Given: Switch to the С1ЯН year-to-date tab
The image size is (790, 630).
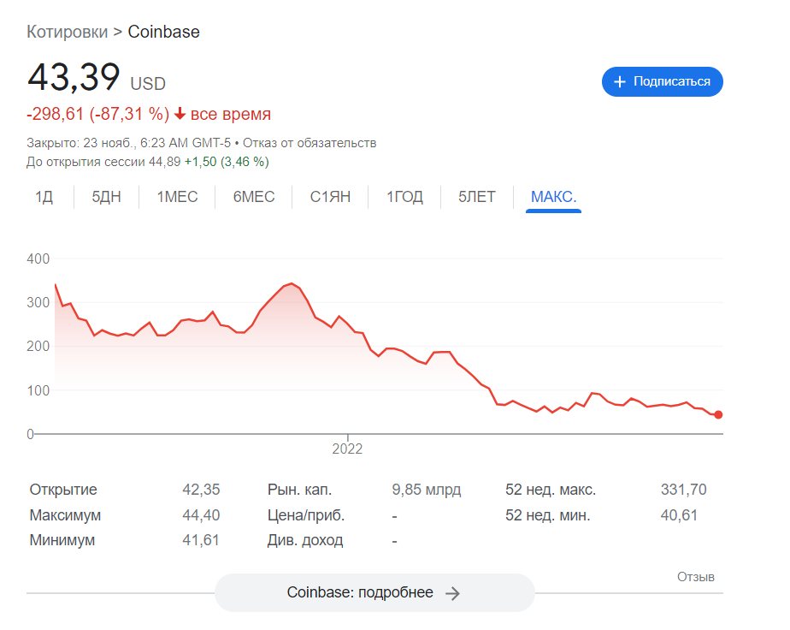Looking at the screenshot, I should (331, 197).
